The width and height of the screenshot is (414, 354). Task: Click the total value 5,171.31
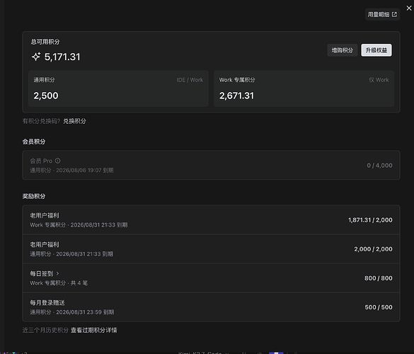point(62,57)
